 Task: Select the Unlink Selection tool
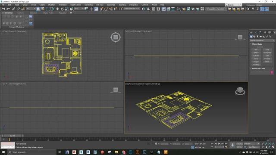[x=18, y=9]
